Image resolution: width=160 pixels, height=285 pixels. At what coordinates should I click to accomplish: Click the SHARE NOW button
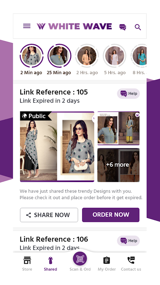coord(49,215)
